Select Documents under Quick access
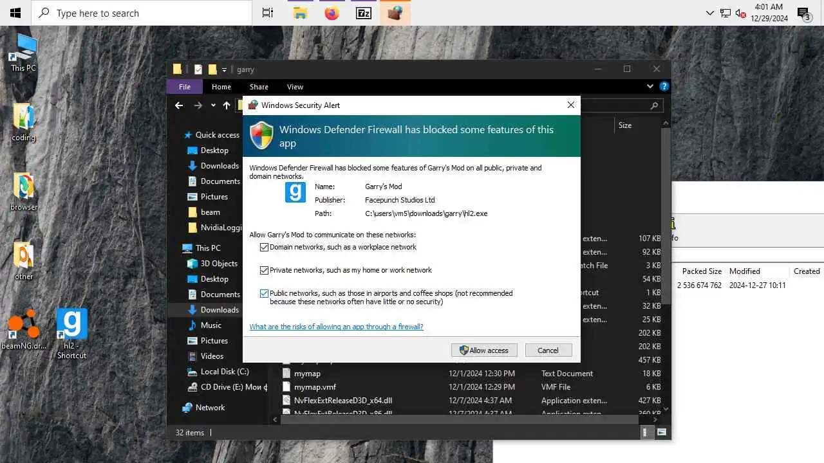This screenshot has width=824, height=463. 220,181
